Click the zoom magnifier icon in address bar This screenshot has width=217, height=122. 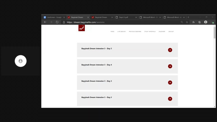(x=182, y=22)
